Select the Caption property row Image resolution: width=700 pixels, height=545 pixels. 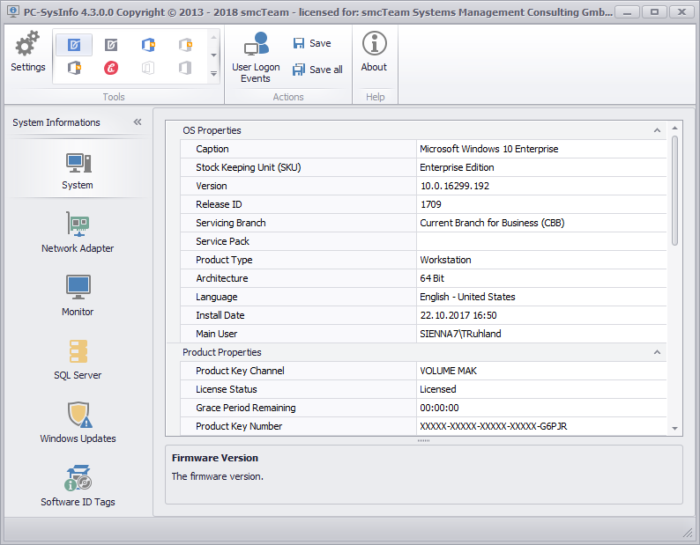[423, 149]
